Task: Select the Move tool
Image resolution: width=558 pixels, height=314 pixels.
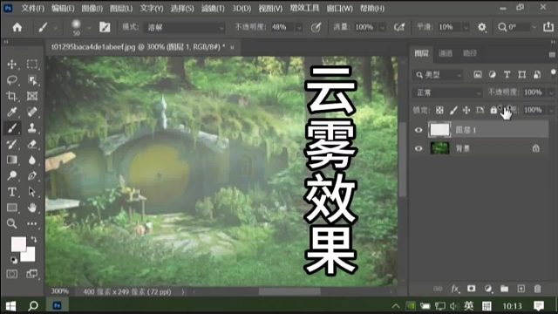Action: coord(11,64)
